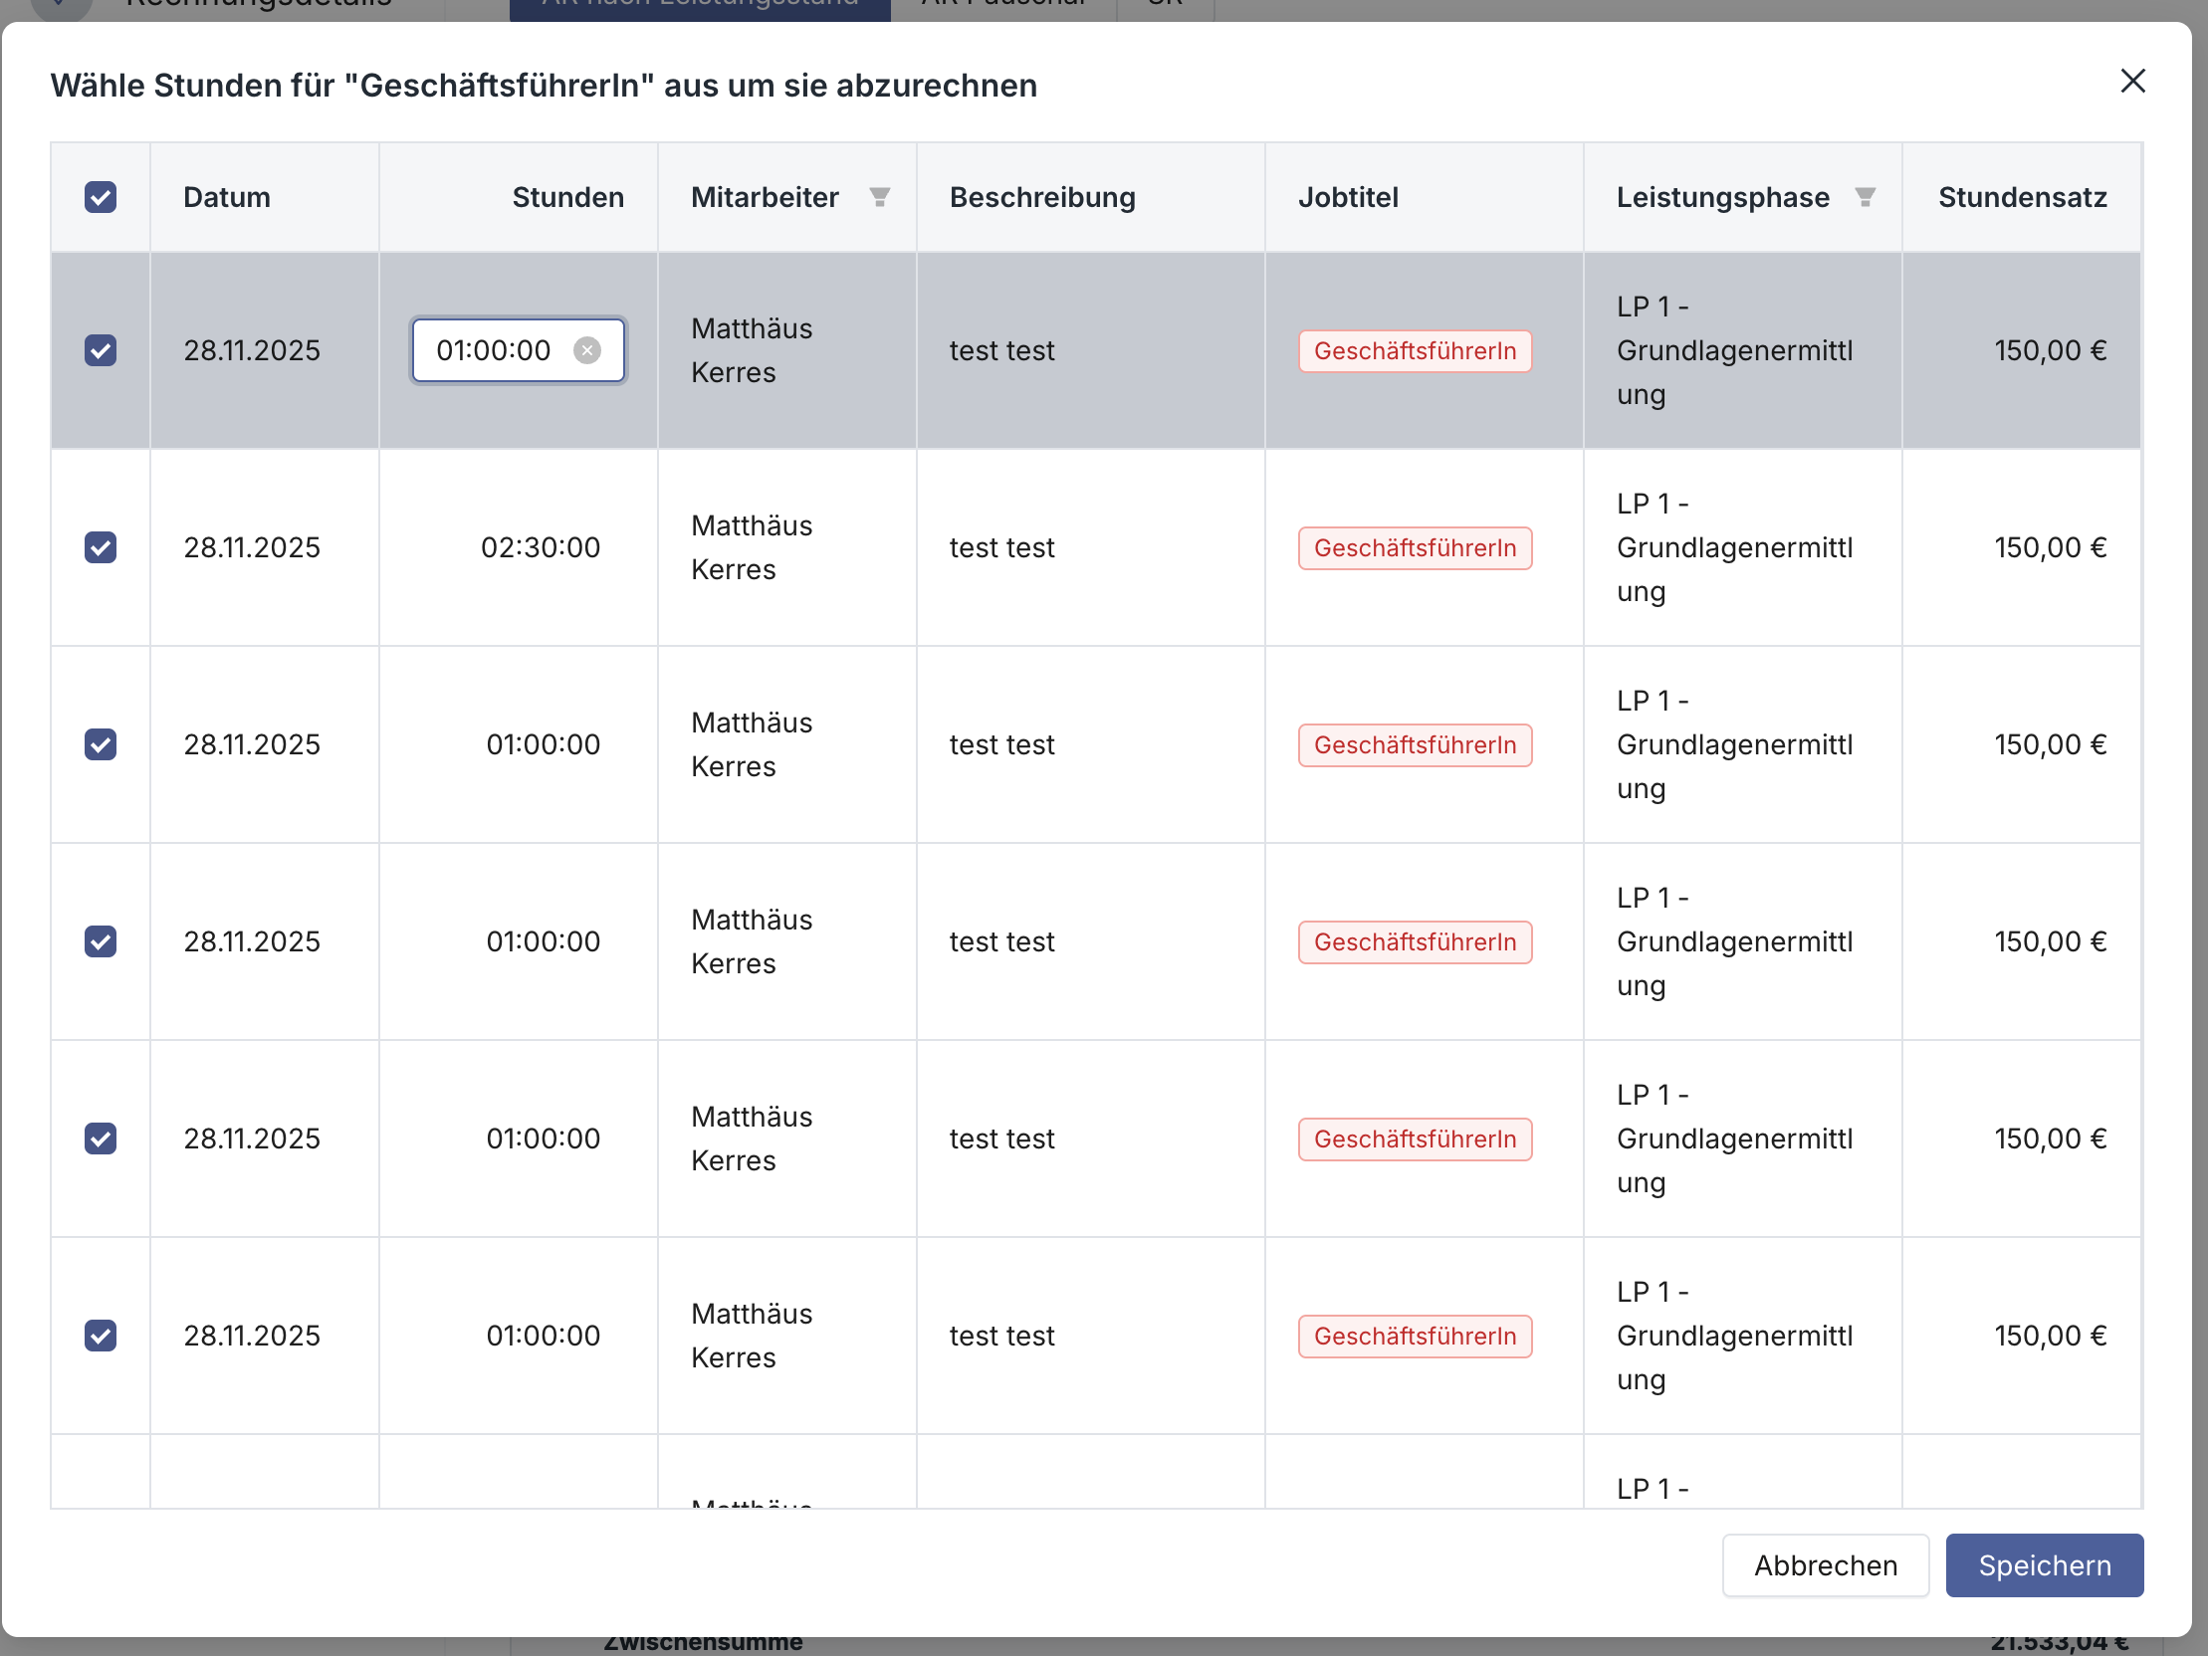
Task: Click the GeschäftsführerIn tag in the first row
Action: [1415, 350]
